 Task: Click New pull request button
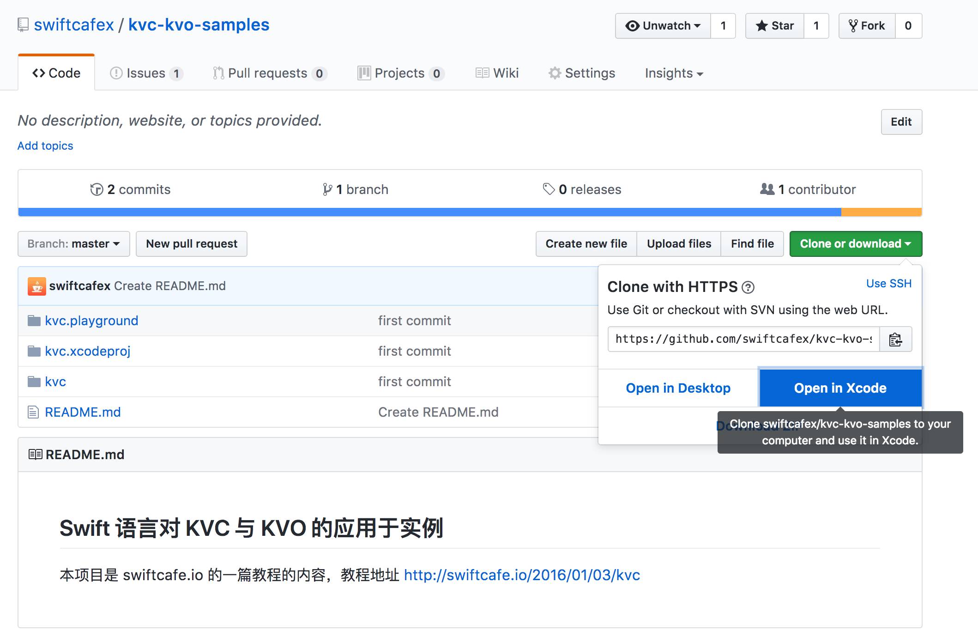point(192,243)
